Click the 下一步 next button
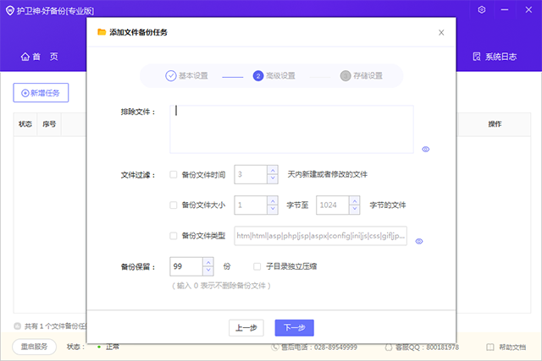The width and height of the screenshot is (542, 361). pos(294,327)
